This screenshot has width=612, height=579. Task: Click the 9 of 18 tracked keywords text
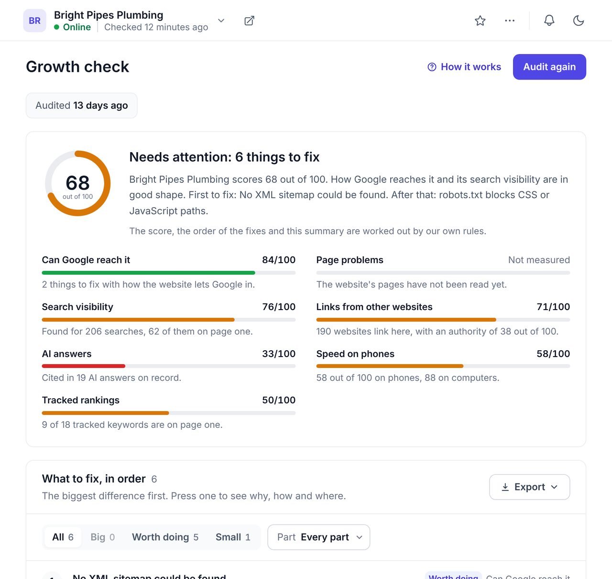pos(132,425)
